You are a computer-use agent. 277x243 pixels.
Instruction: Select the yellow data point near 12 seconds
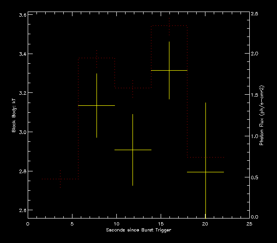132,150
